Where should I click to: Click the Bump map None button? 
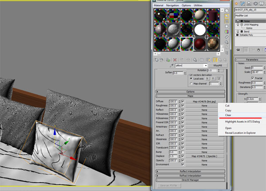(204, 152)
